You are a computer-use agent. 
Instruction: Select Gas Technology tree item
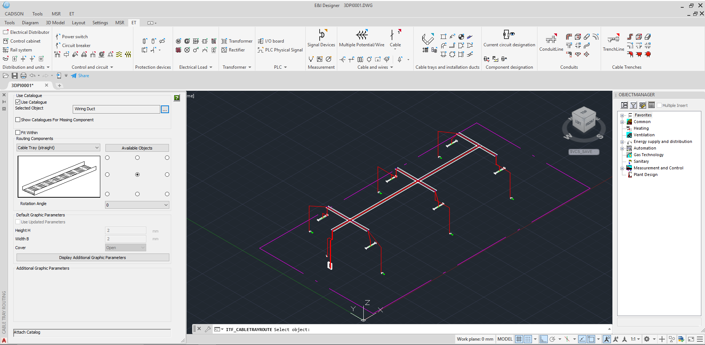click(648, 155)
